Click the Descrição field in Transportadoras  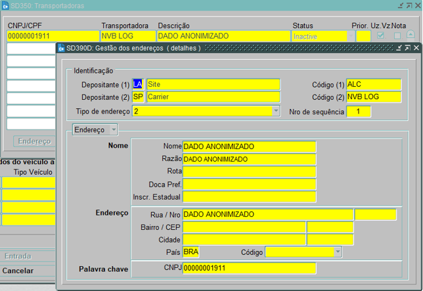coord(223,36)
